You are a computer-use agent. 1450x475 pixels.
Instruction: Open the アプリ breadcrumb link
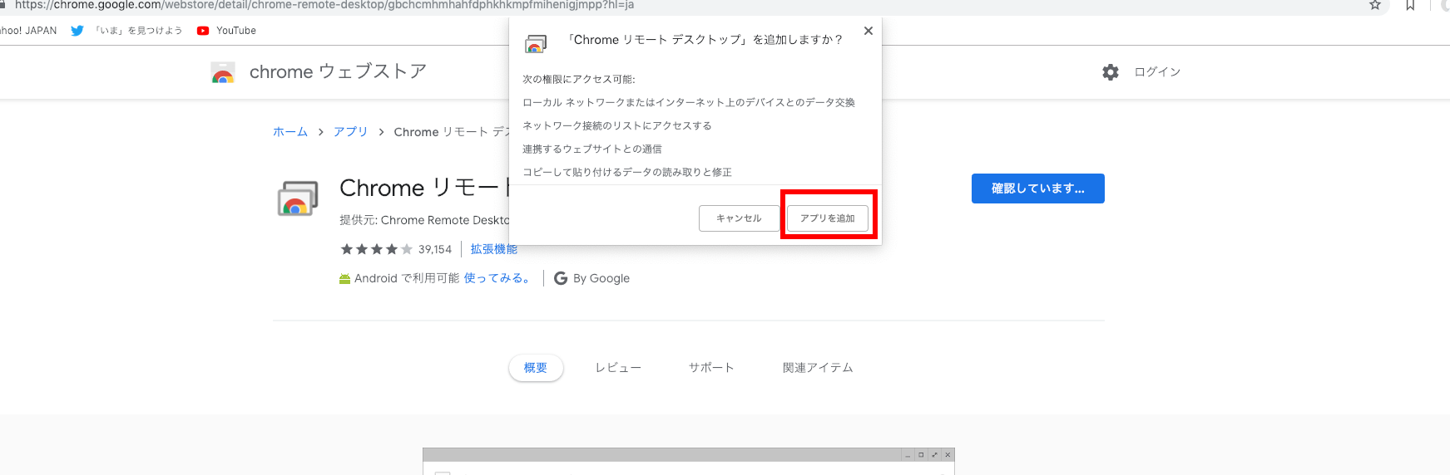tap(350, 132)
